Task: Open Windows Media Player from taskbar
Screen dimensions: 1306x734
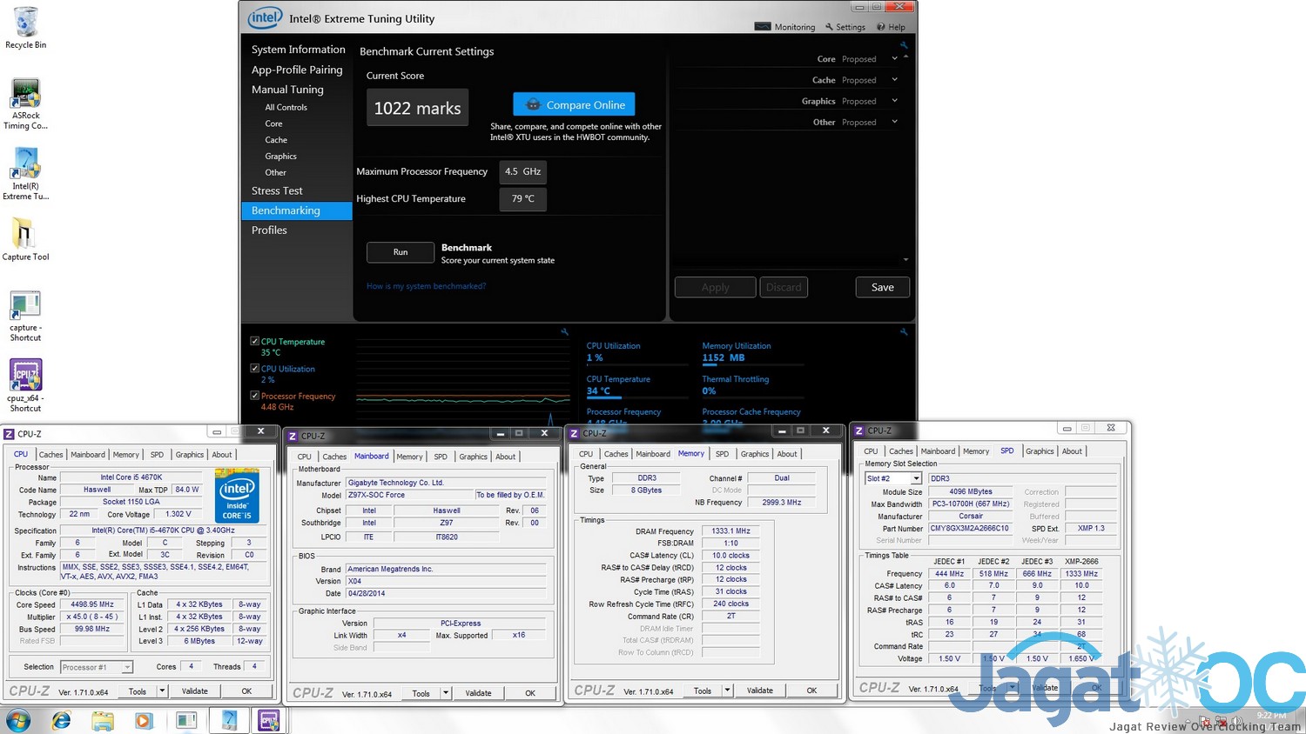Action: 144,720
